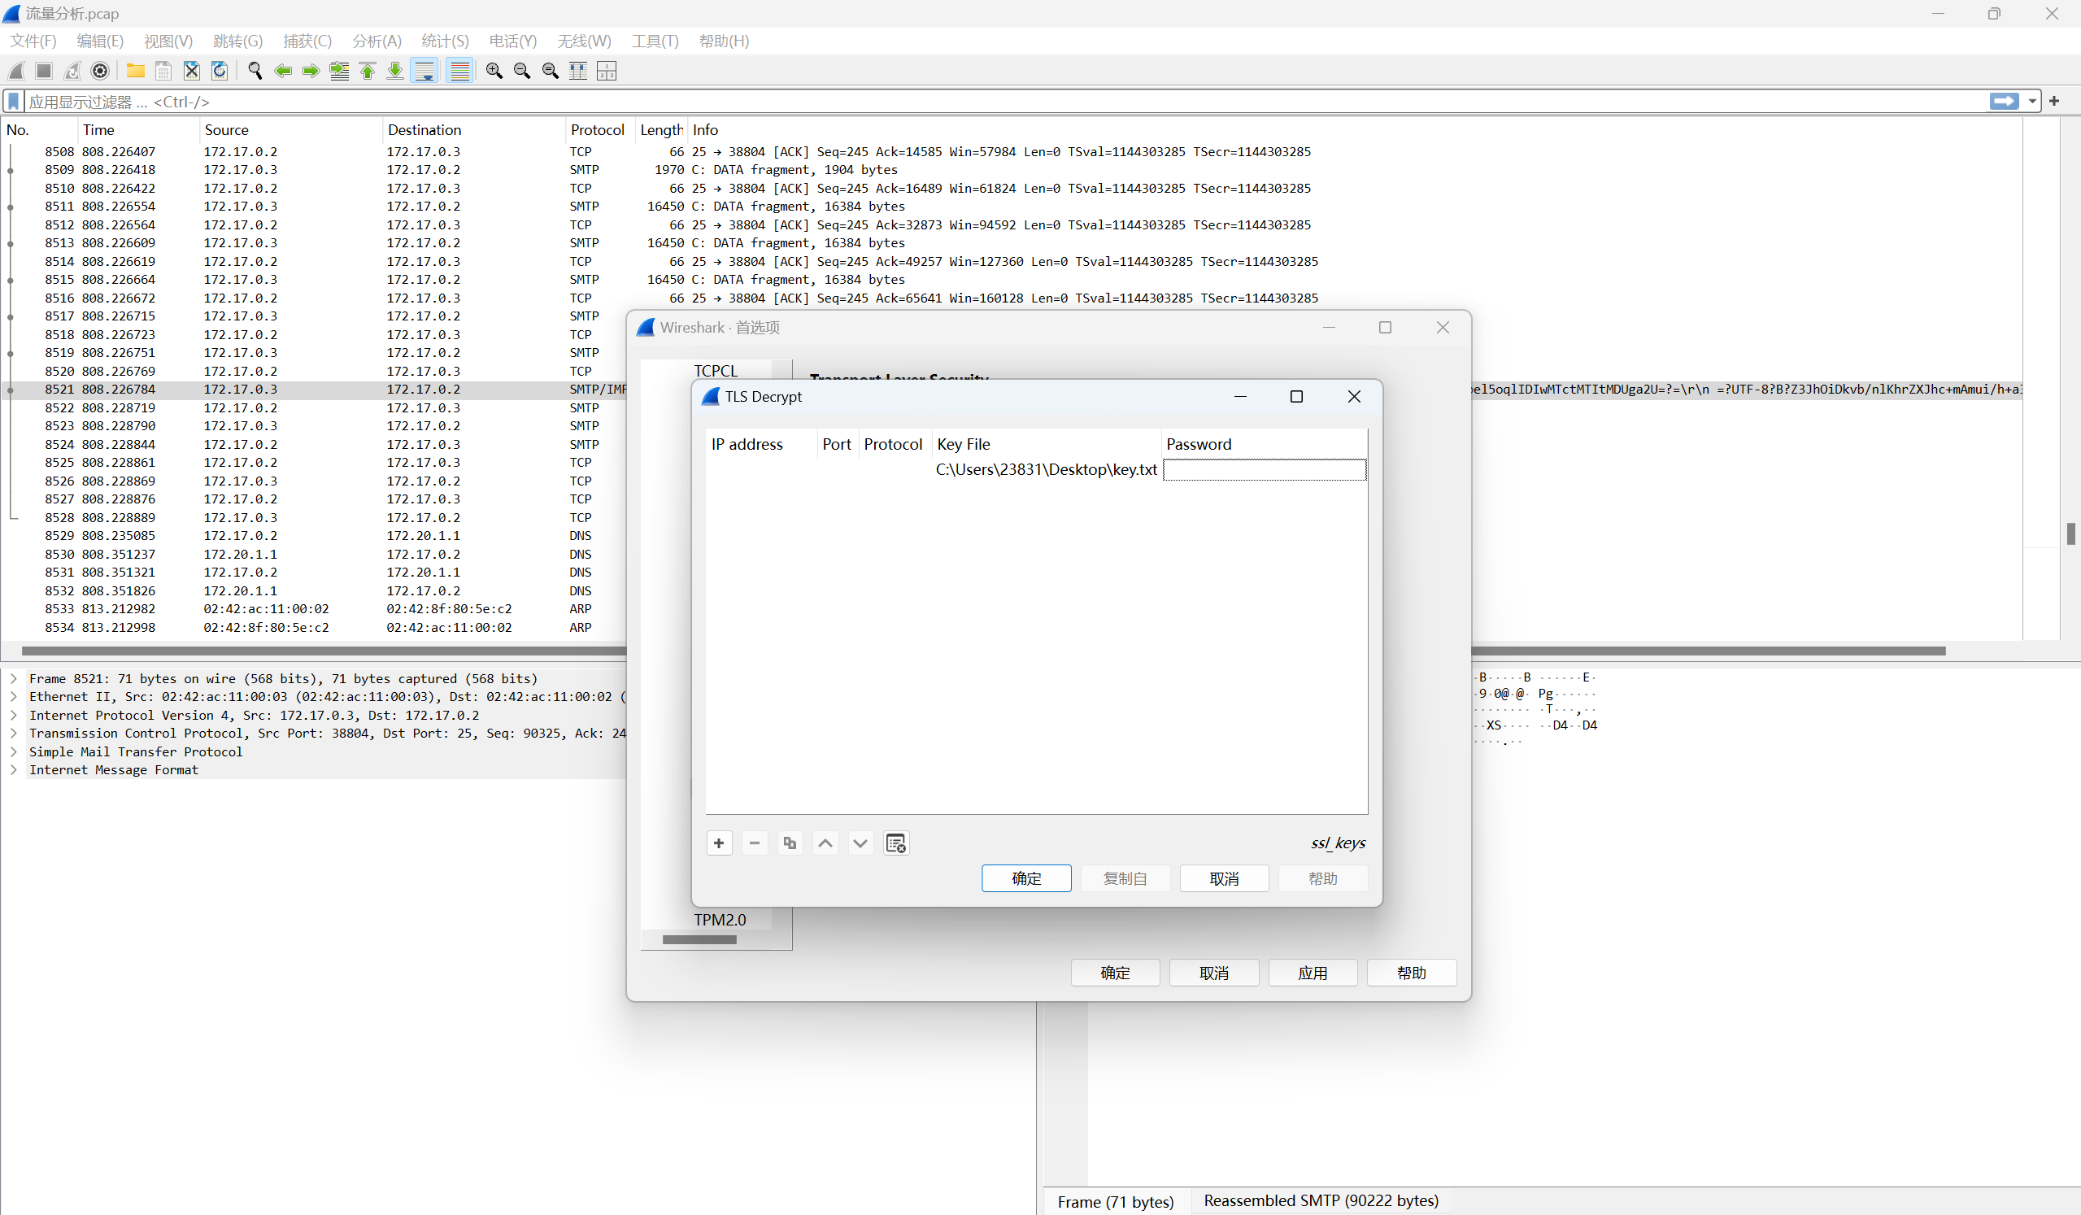The height and width of the screenshot is (1215, 2081).
Task: Jump to the first packet
Action: pyautogui.click(x=368, y=71)
